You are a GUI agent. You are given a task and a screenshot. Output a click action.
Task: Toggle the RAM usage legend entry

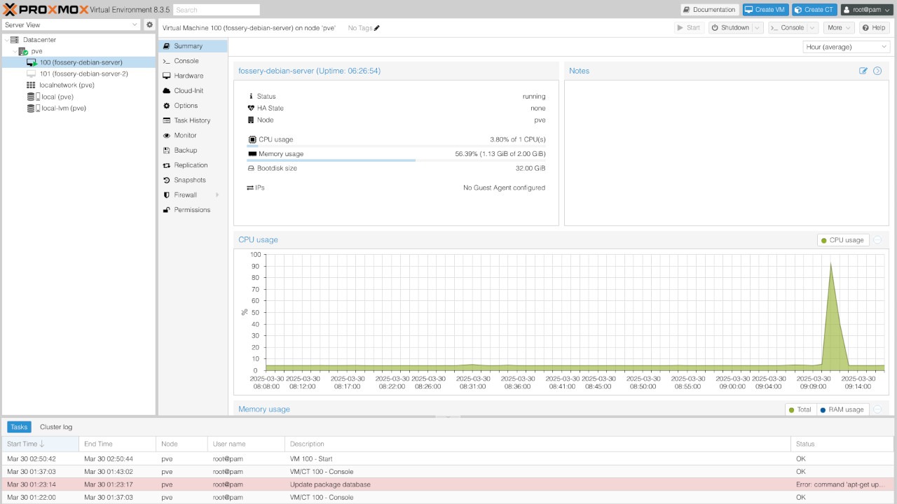[842, 409]
